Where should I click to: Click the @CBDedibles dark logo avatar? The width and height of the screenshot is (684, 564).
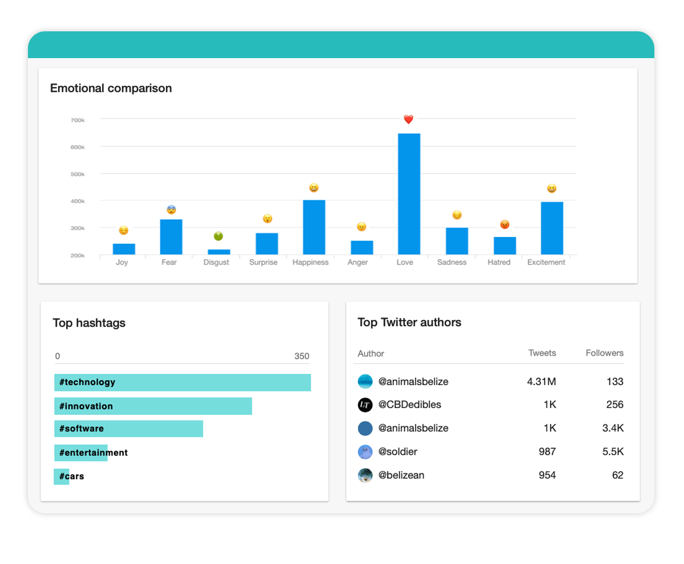click(x=365, y=404)
